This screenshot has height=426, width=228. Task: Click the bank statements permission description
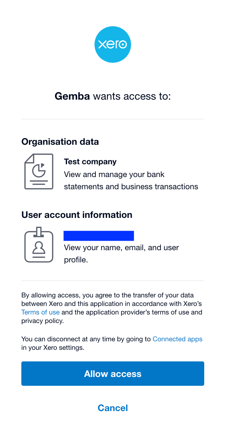[x=114, y=175]
